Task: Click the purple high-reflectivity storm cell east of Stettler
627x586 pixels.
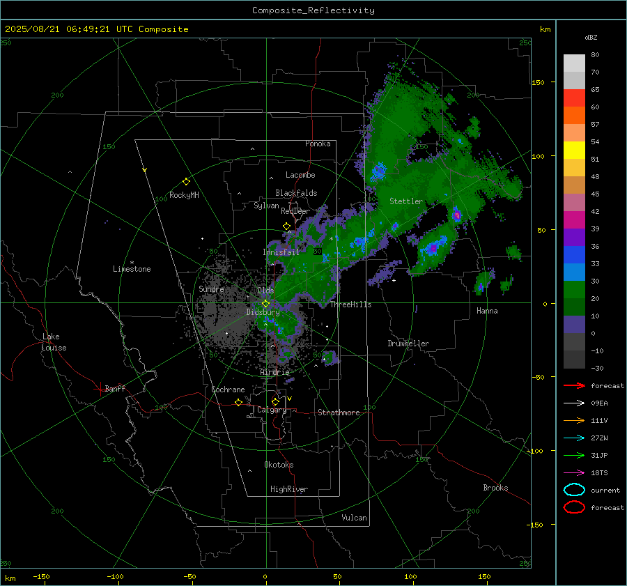Action: 456,215
